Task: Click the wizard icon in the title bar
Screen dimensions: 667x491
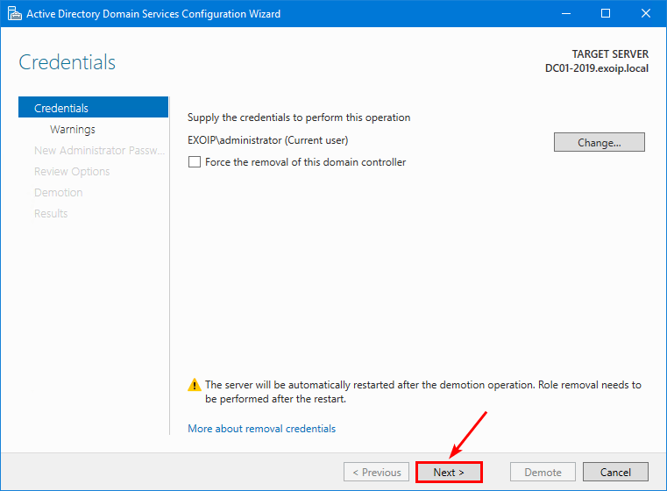Action: coord(14,14)
